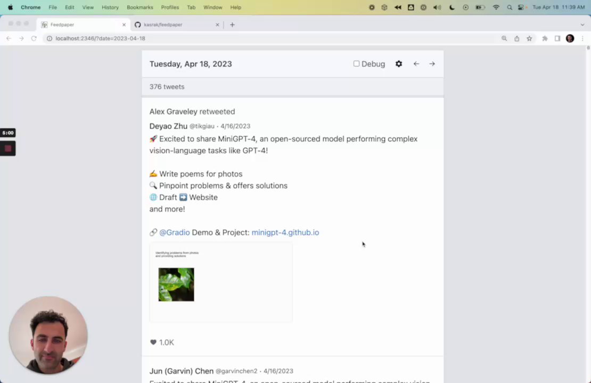591x383 pixels.
Task: Close the Feedpaper tab
Action: coord(124,24)
